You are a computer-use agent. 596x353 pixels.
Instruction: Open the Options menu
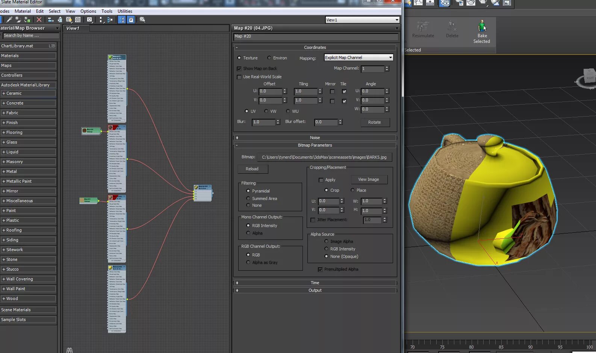pos(88,11)
